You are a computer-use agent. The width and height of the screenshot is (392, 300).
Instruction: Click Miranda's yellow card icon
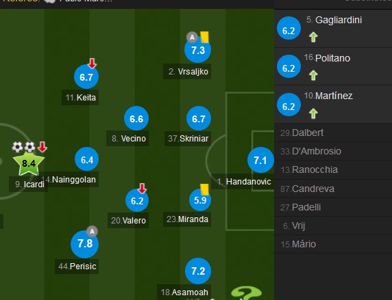pos(204,189)
